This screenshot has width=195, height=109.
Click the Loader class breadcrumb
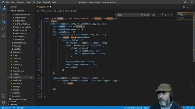[x=58, y=11]
